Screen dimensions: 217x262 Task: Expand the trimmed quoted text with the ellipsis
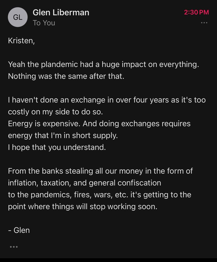[14, 246]
